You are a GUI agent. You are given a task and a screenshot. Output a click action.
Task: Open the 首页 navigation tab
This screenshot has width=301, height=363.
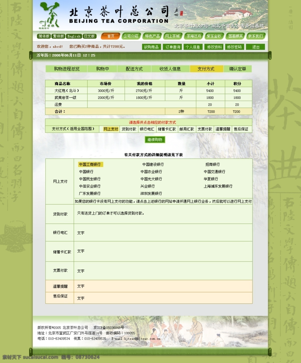[111, 36]
